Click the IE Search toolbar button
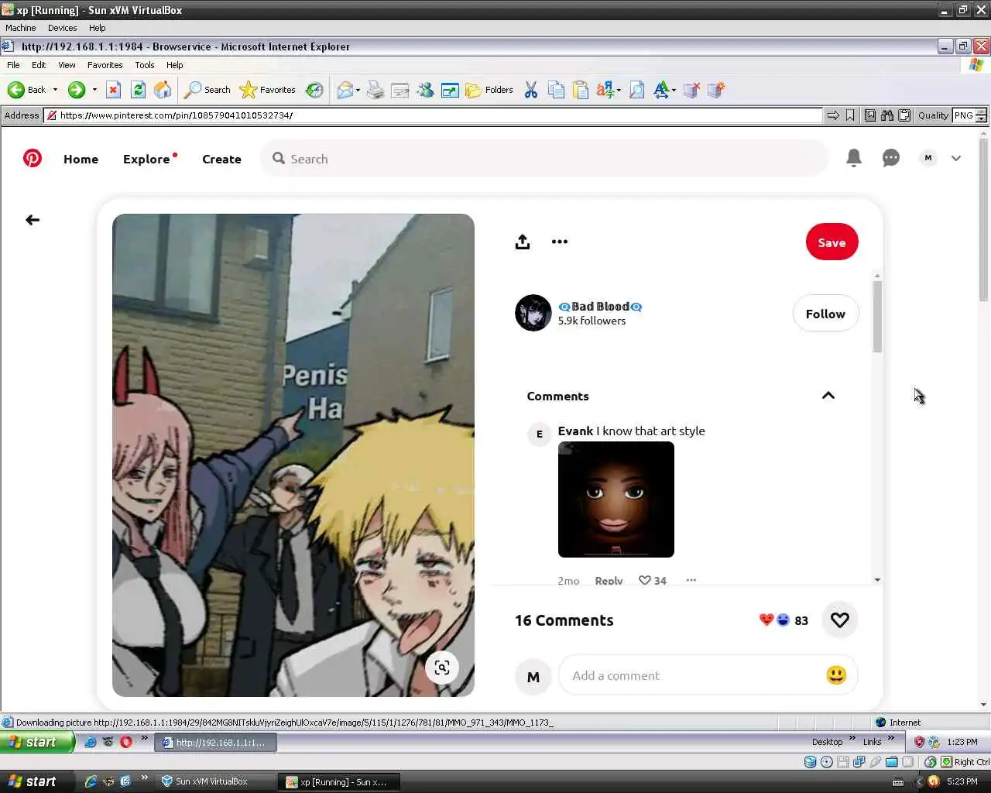This screenshot has height=793, width=991. [207, 90]
